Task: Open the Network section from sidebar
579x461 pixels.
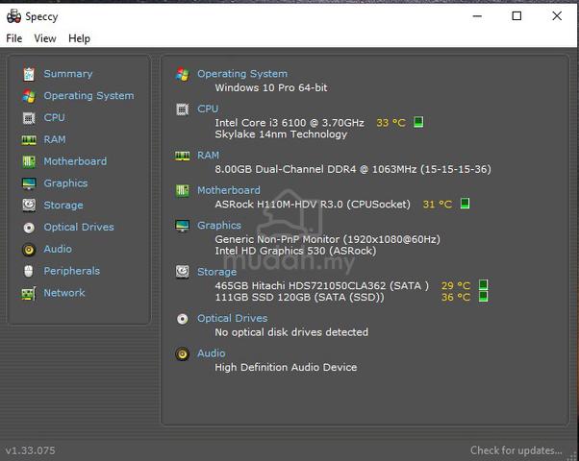Action: pyautogui.click(x=64, y=293)
